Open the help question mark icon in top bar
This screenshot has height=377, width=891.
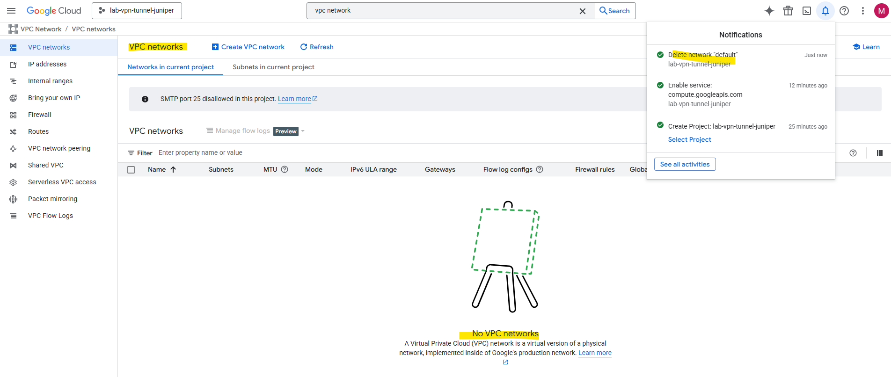pyautogui.click(x=844, y=11)
